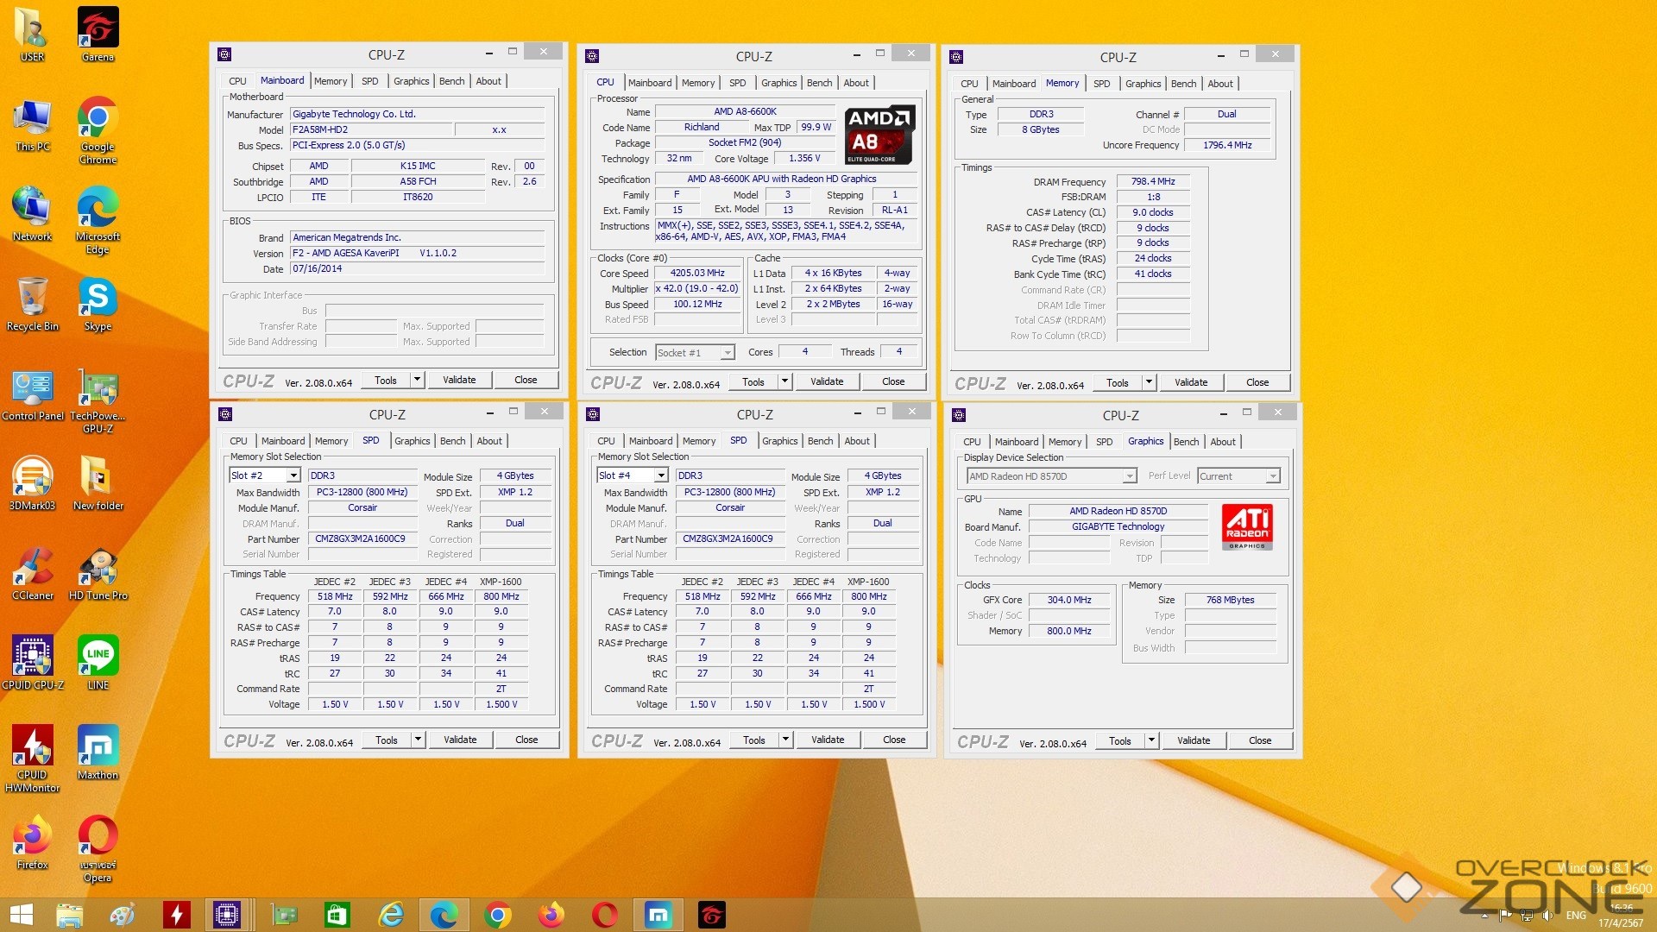Open the About tab in the Memory window

(x=1219, y=84)
